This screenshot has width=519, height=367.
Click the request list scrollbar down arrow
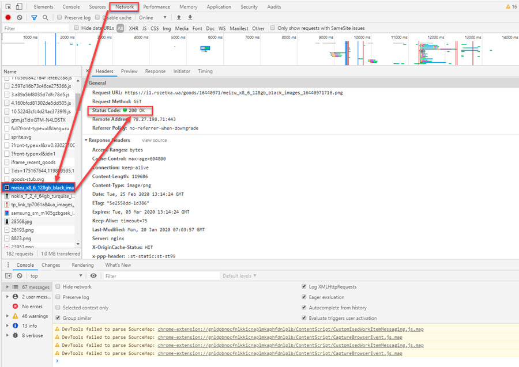(78, 244)
